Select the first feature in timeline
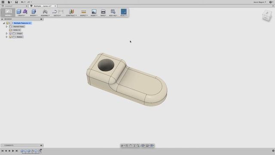 pos(22,151)
